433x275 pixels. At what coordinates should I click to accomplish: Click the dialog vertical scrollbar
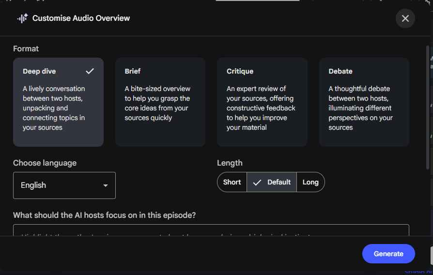point(428,107)
